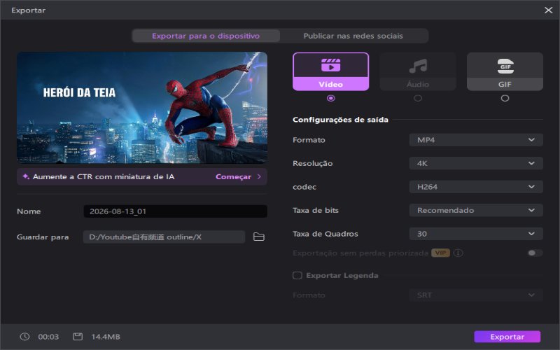Click the Resolução label
The width and height of the screenshot is (560, 350).
[x=312, y=164]
